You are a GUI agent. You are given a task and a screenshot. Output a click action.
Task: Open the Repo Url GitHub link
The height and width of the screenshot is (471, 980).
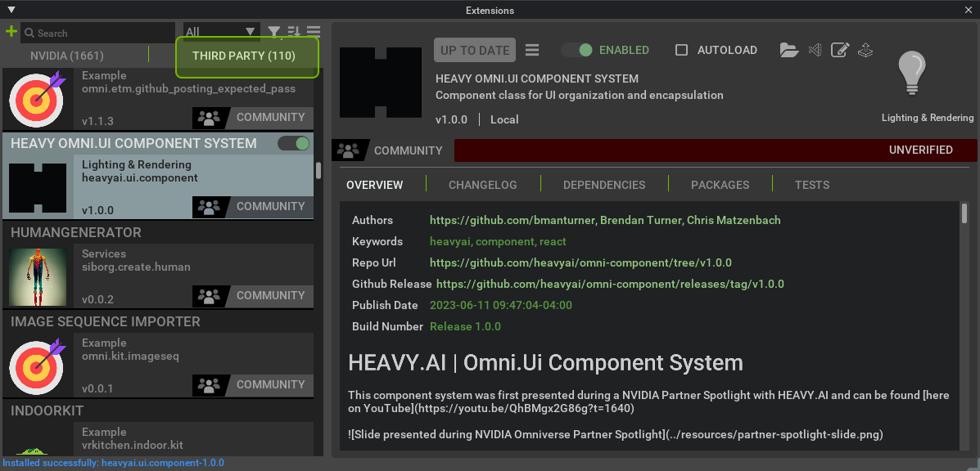(580, 262)
